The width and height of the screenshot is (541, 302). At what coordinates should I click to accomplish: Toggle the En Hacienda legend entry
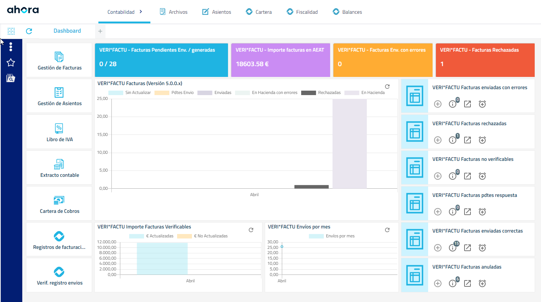coord(365,92)
